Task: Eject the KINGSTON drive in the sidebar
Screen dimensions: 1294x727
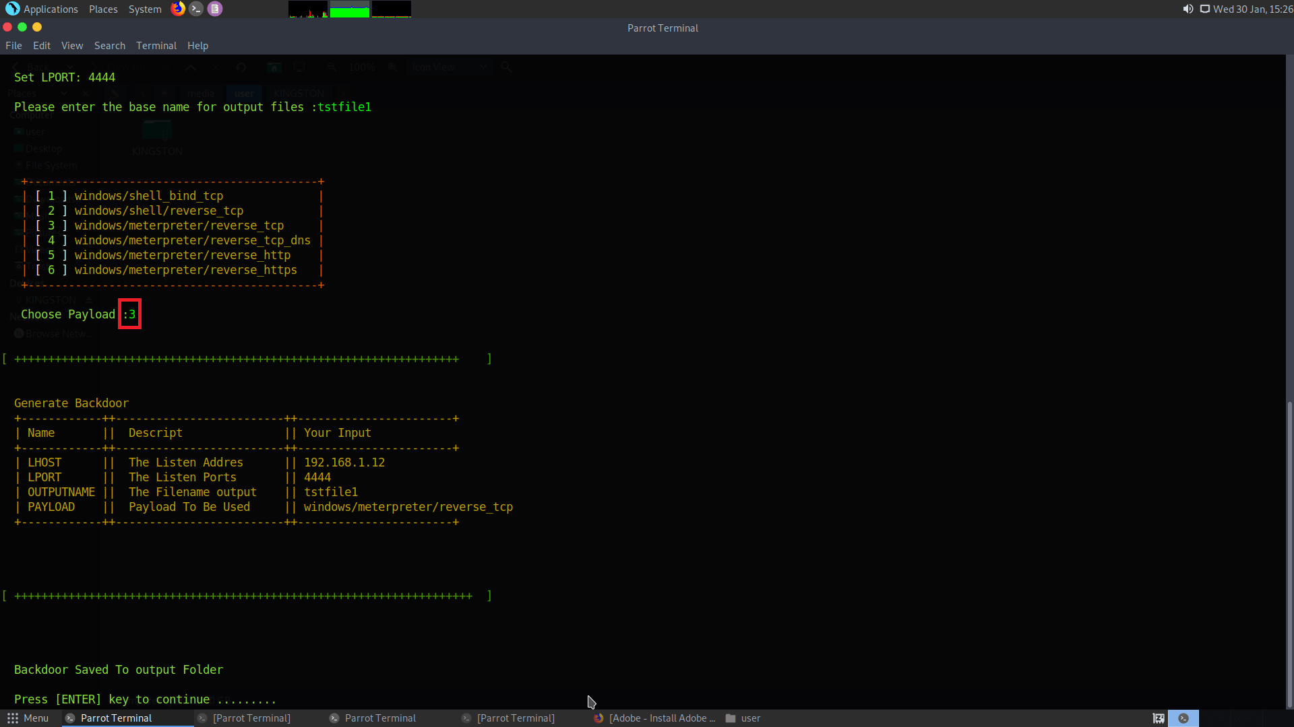Action: click(90, 299)
